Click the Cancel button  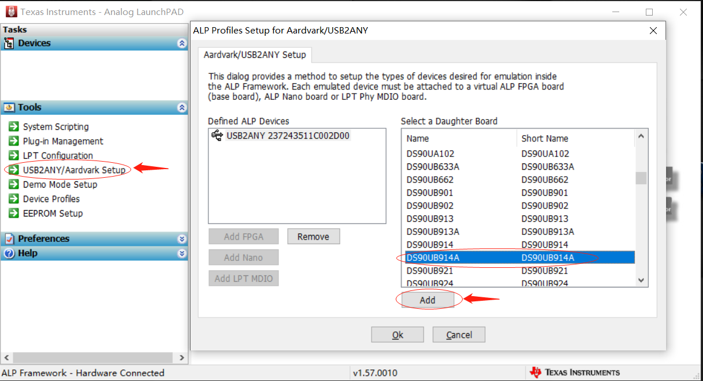[459, 335]
